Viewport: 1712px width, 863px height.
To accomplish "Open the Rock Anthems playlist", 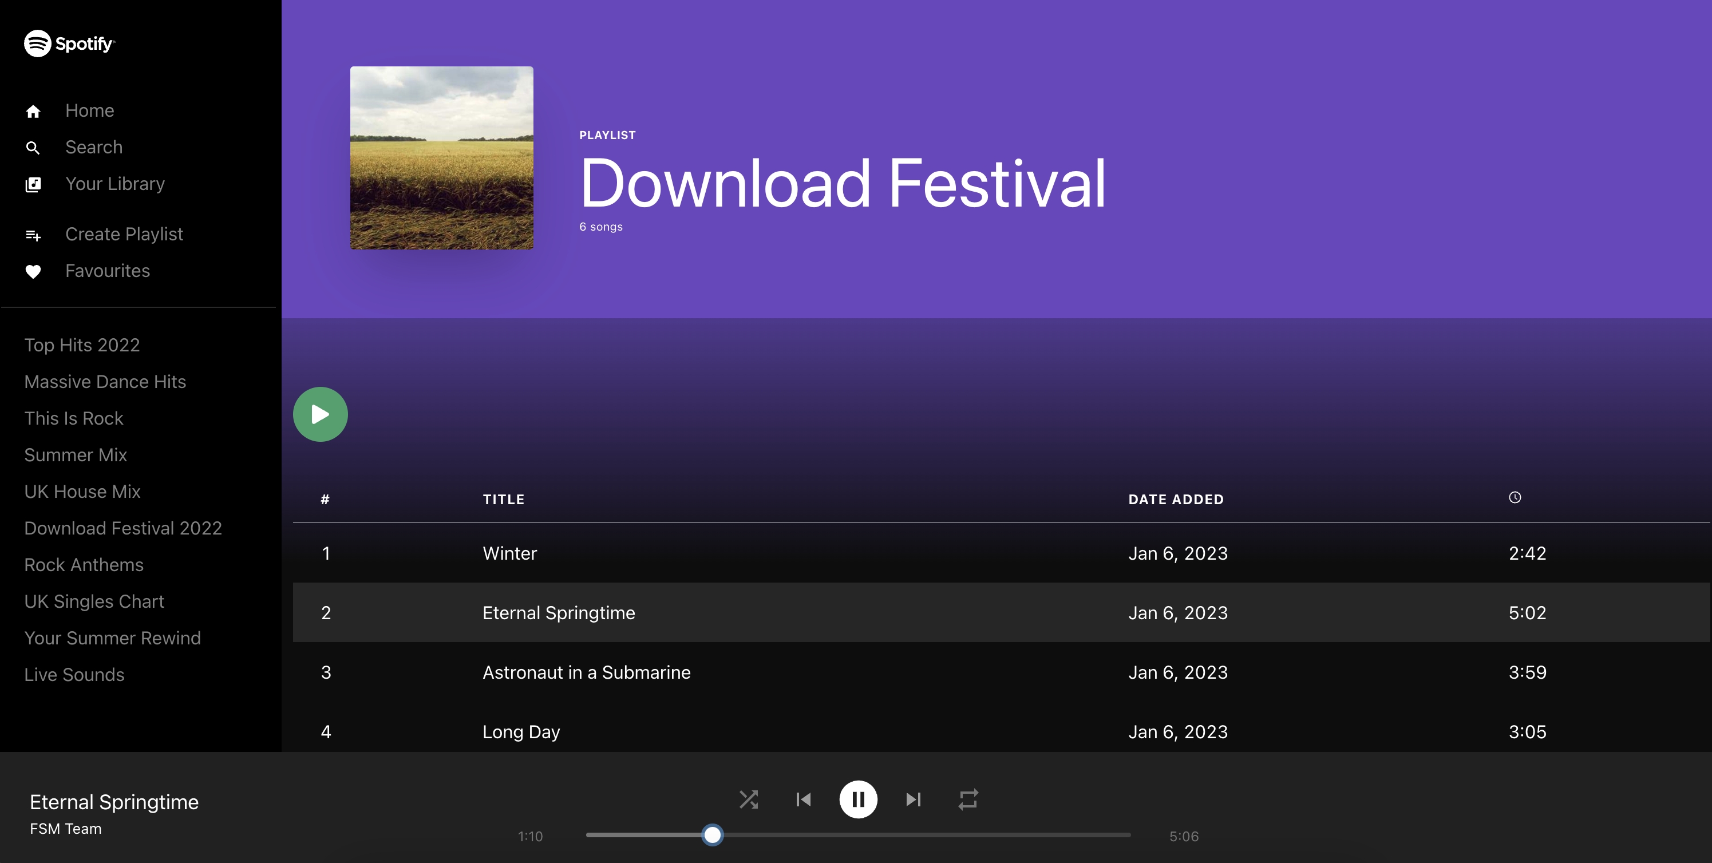I will (84, 564).
